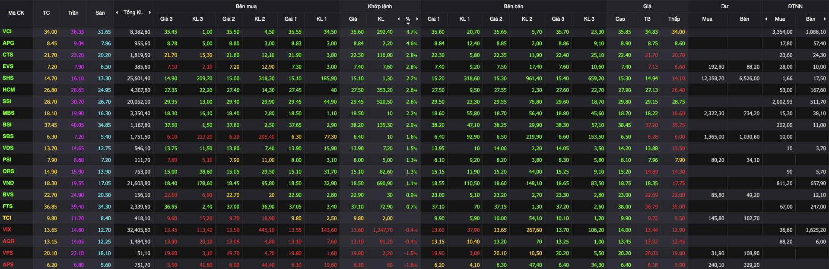This screenshot has width=829, height=269.
Task: Sort by the Mã CK column header
Action: click(16, 13)
